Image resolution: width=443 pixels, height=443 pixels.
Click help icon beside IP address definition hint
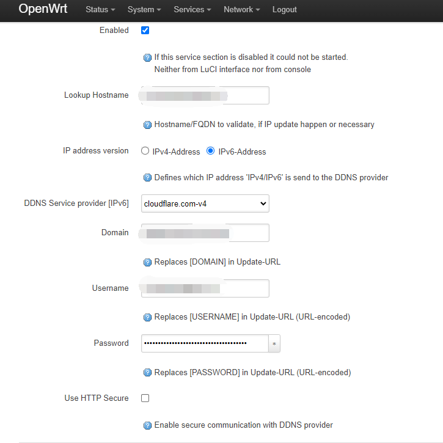pyautogui.click(x=147, y=178)
